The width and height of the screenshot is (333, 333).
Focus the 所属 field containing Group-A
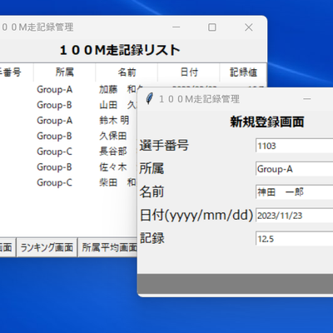294,169
